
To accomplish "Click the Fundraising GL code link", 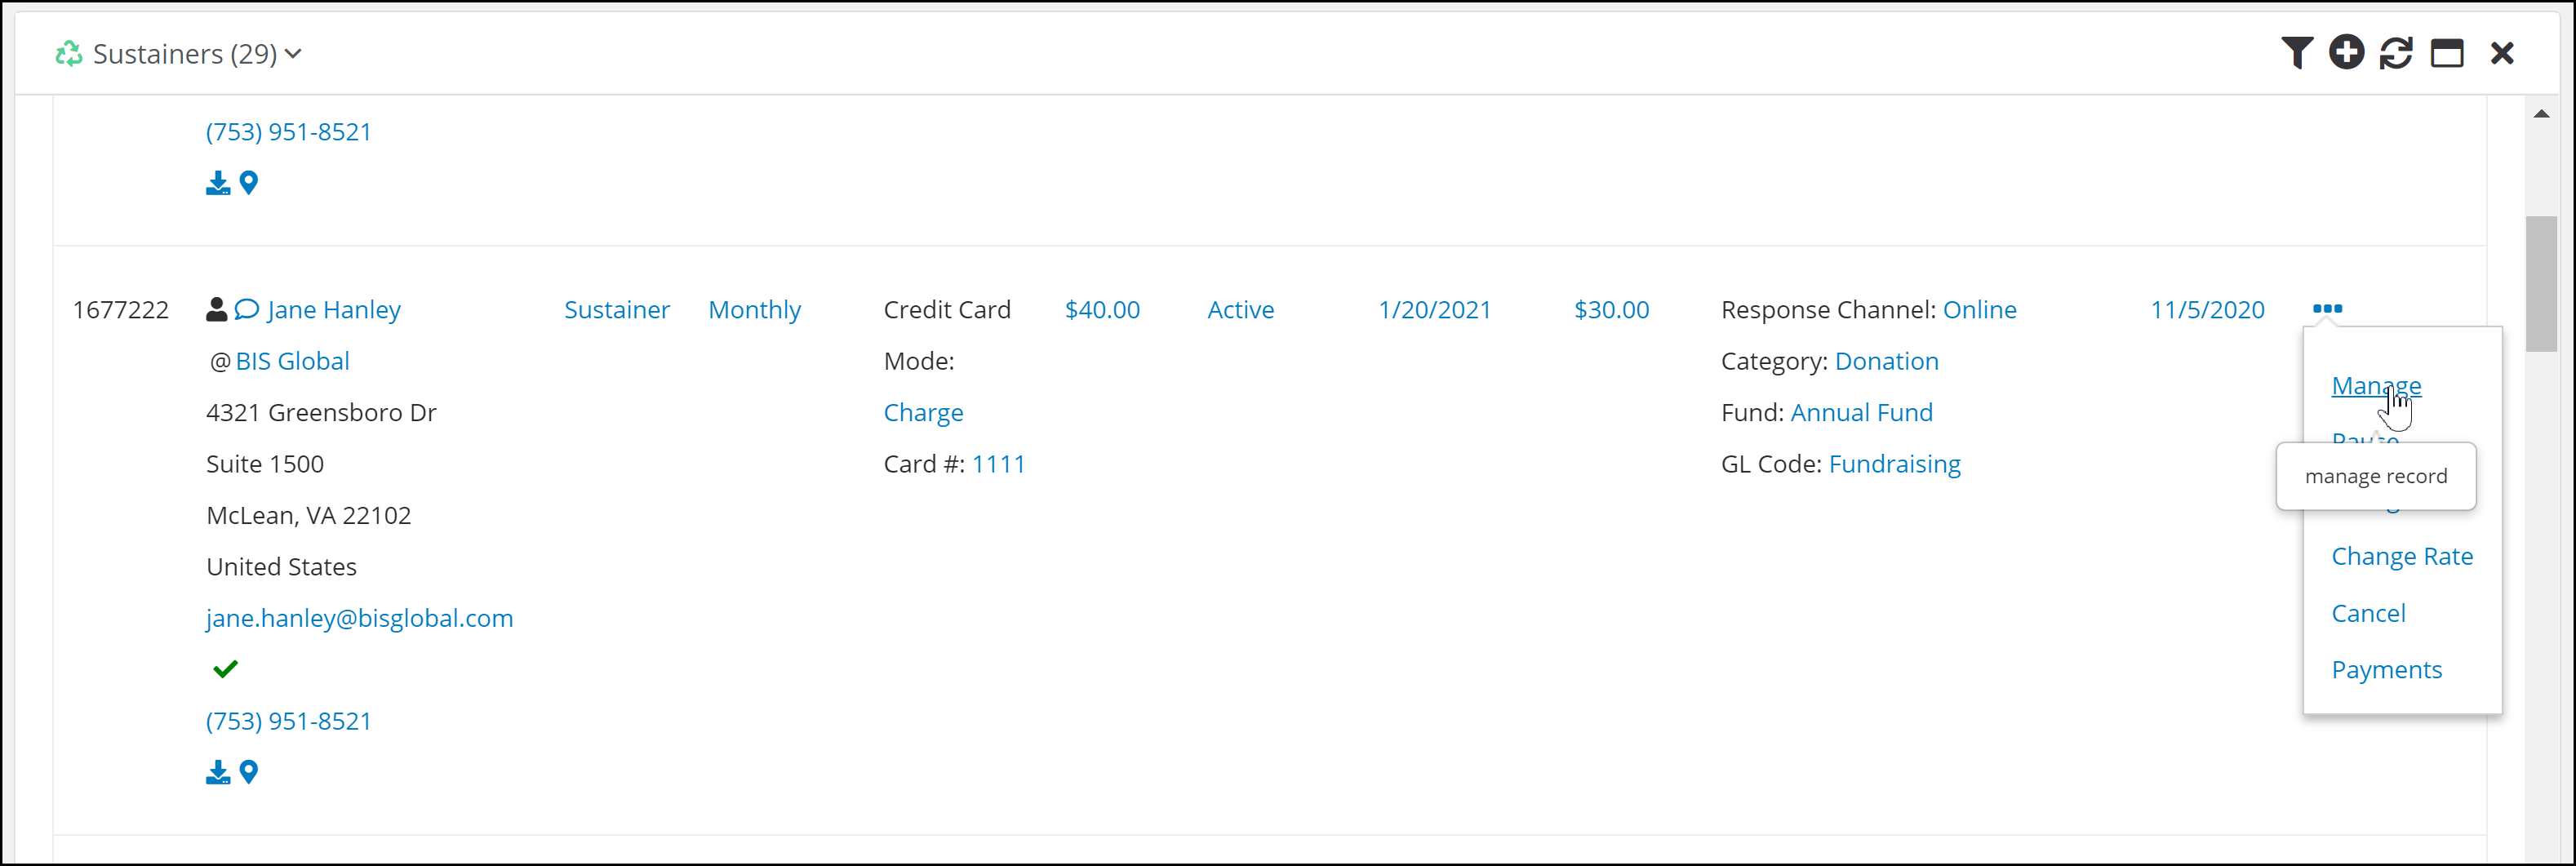I will click(x=1894, y=464).
